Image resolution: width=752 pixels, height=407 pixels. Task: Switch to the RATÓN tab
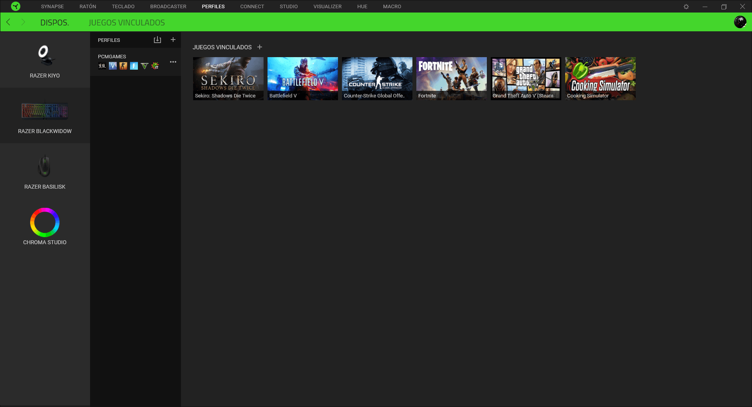click(88, 7)
